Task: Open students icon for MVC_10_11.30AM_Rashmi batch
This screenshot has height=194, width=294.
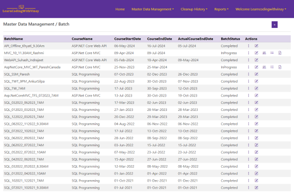Action: (264, 53)
